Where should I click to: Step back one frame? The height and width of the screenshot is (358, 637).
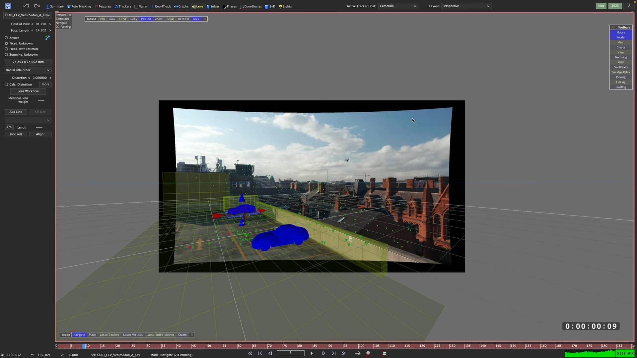tap(270, 353)
